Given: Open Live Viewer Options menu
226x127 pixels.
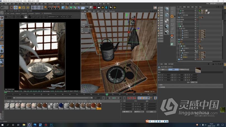Looking at the screenshot, I should [37, 13].
